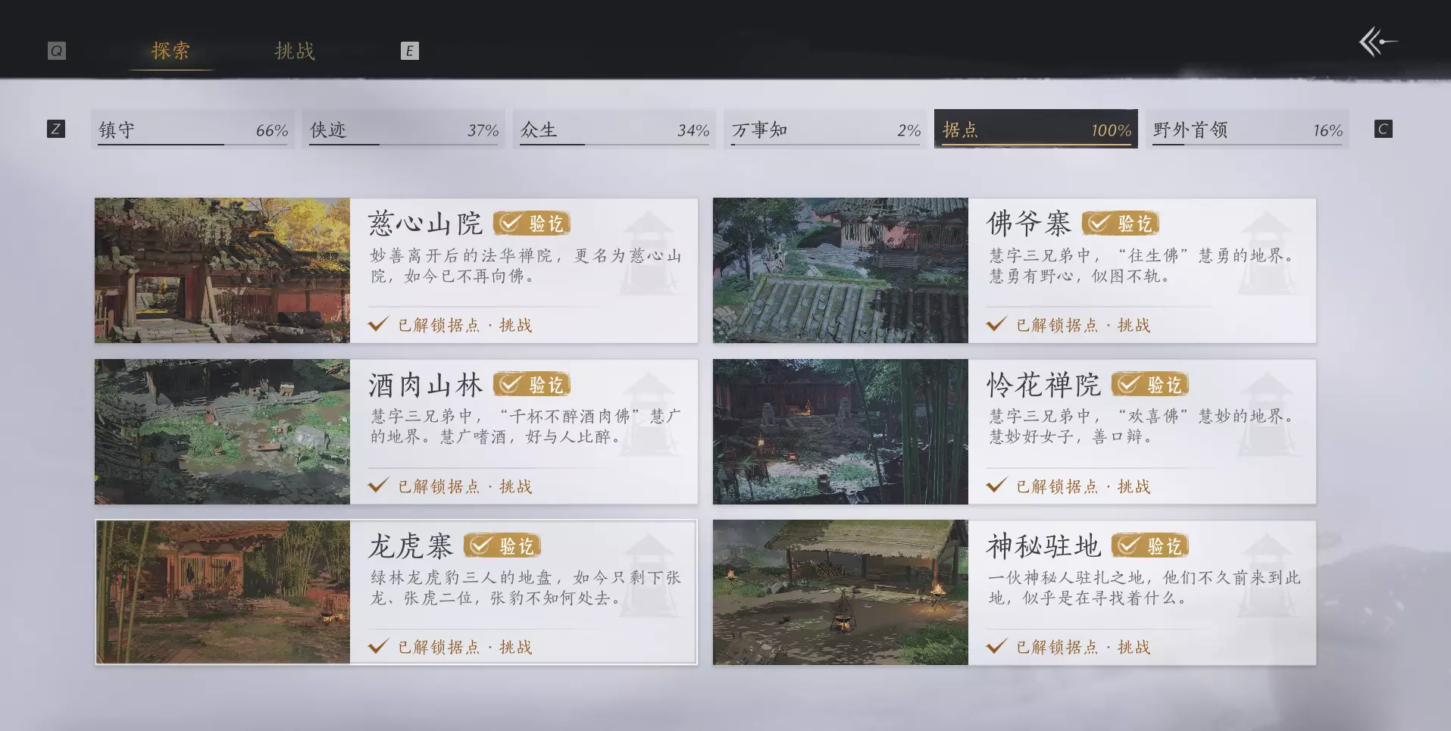Click the 佛爷寨 title text
Viewport: 1451px width, 731px height.
coord(1029,223)
